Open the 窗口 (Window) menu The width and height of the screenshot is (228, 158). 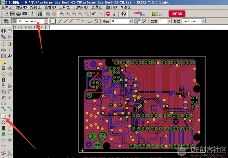click(111, 7)
